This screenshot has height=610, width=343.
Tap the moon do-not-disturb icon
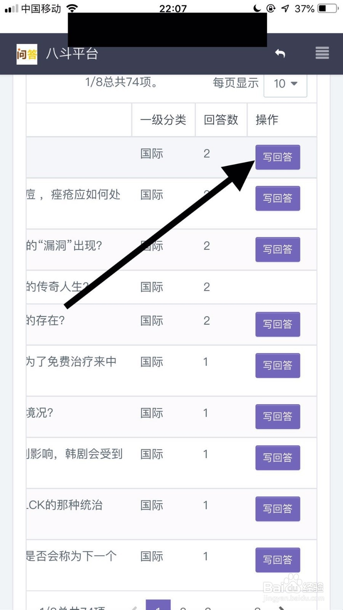pyautogui.click(x=257, y=8)
